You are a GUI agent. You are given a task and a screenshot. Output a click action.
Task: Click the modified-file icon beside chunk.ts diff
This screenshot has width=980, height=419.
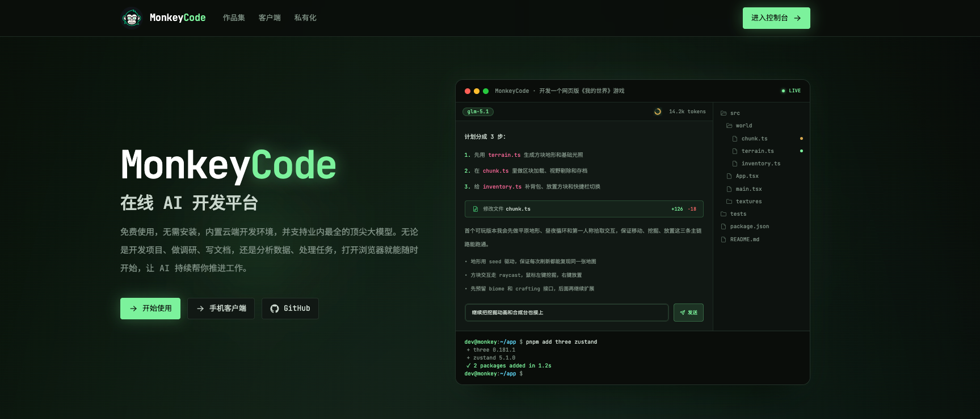476,209
